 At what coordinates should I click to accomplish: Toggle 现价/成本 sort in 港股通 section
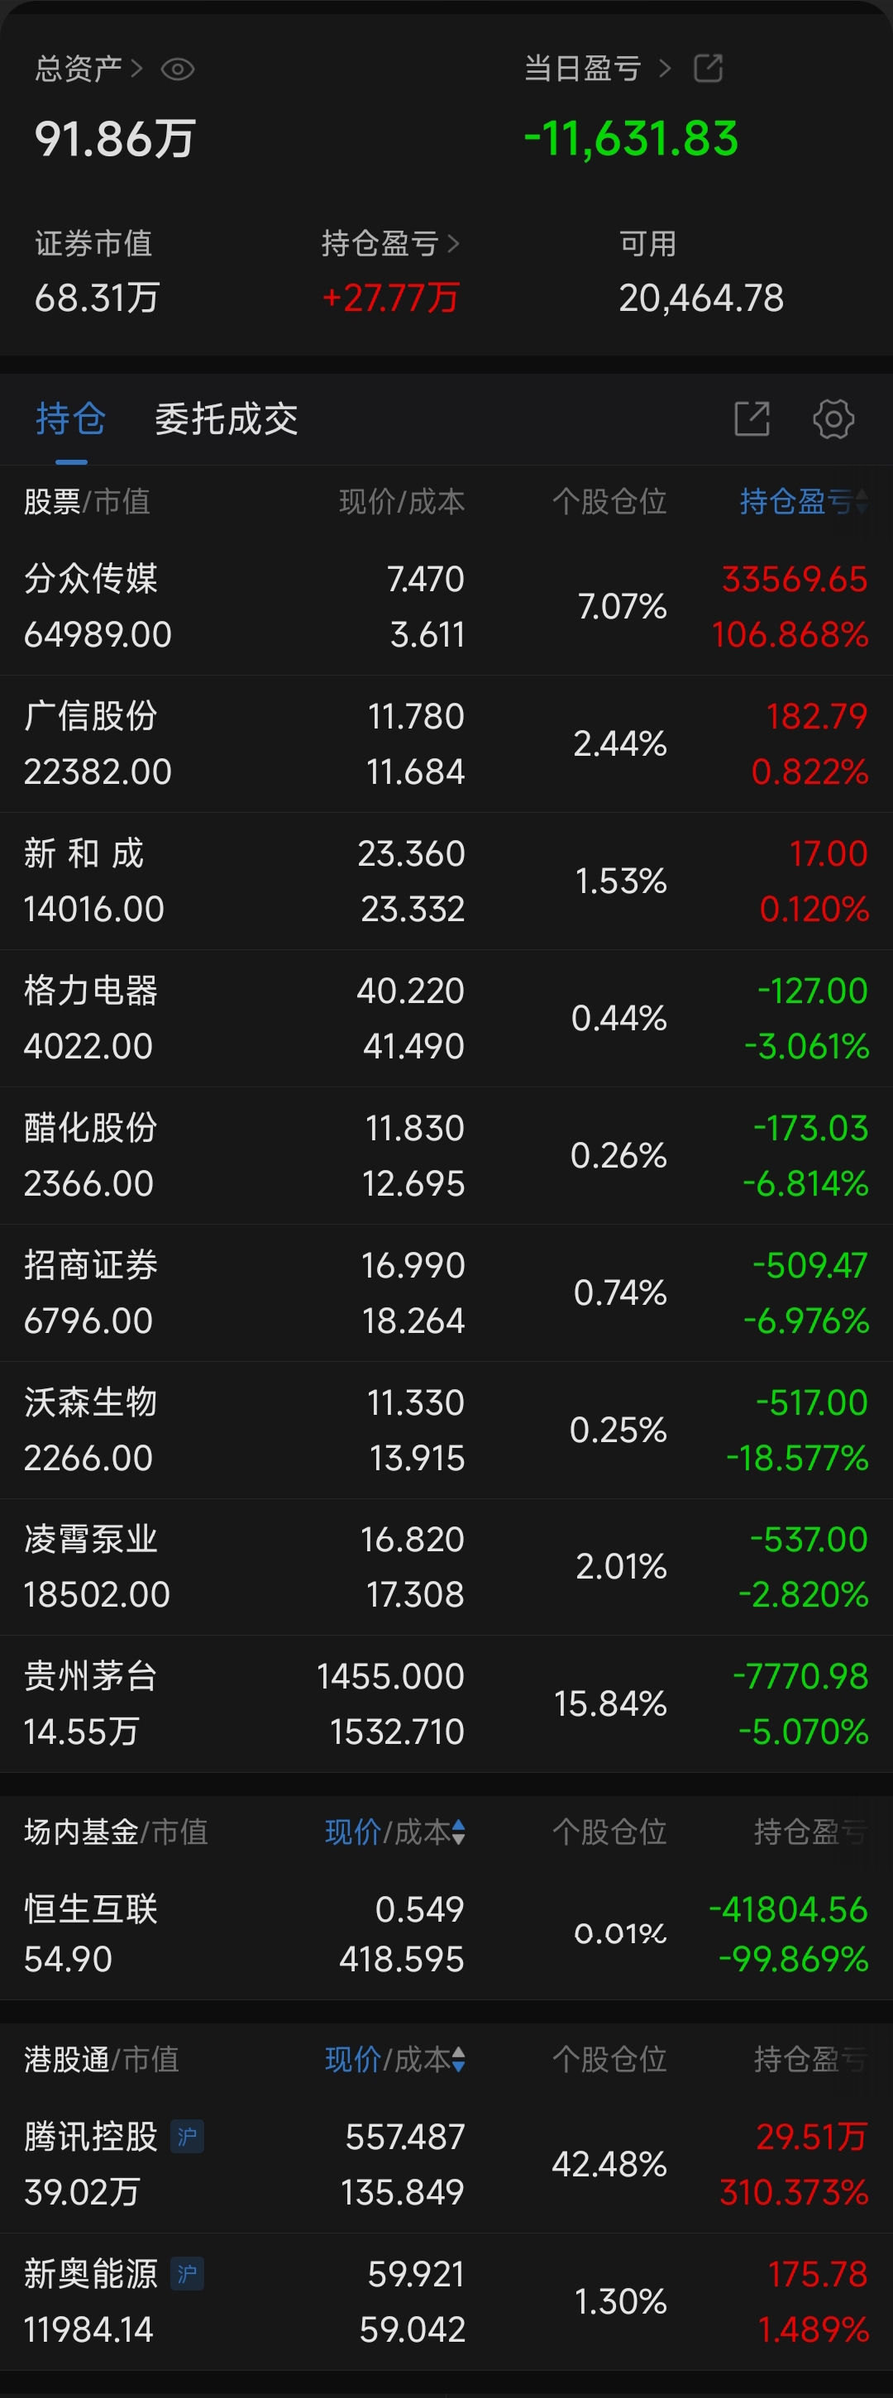(x=394, y=2059)
